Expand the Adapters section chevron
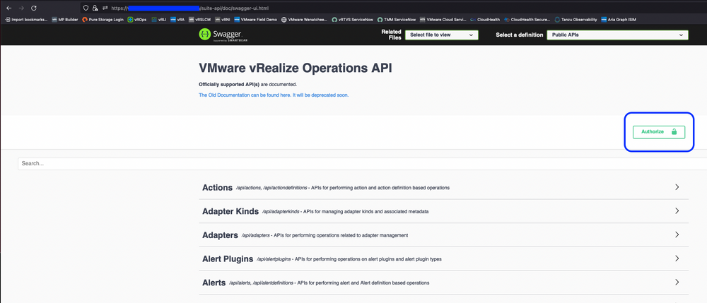The width and height of the screenshot is (707, 303). pyautogui.click(x=677, y=234)
